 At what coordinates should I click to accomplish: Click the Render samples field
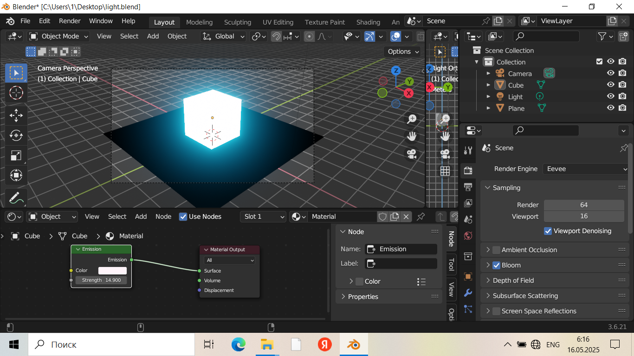click(583, 205)
